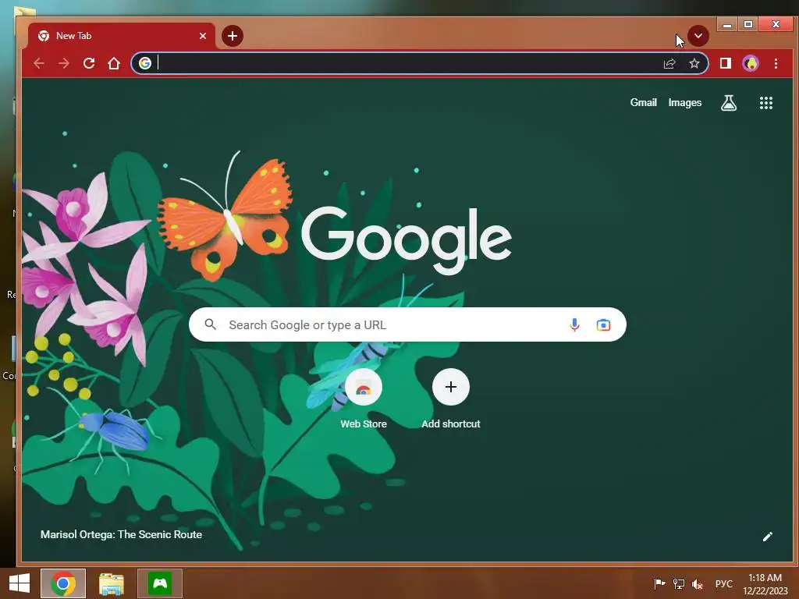The height and width of the screenshot is (599, 799).
Task: Open a new tab with plus button
Action: click(x=233, y=36)
